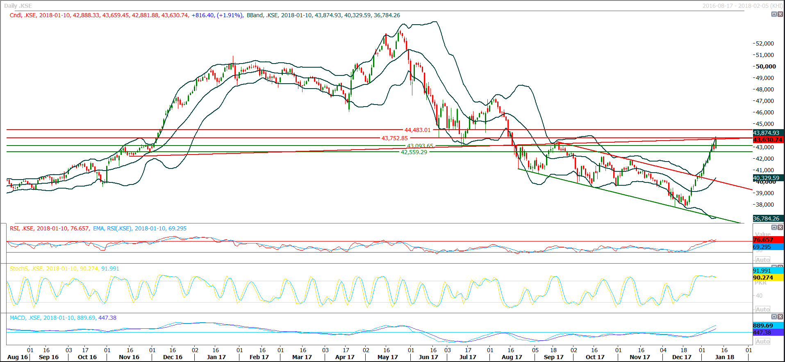
Task: Maximize the main candlestick price panel
Action: coord(774,14)
